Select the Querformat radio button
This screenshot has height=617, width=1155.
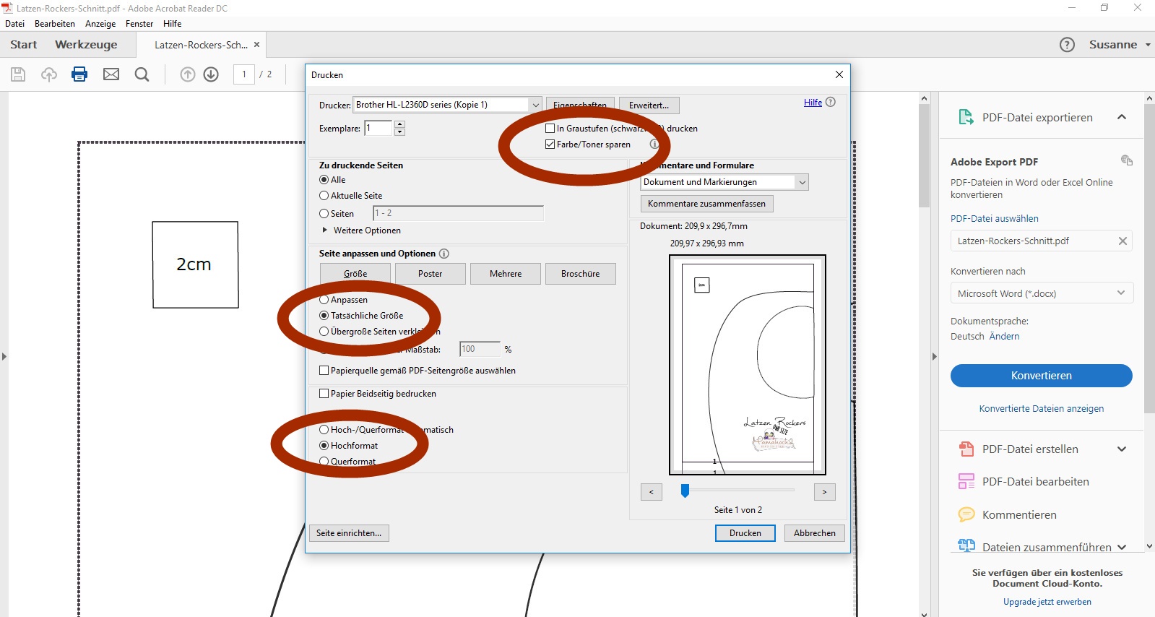[x=324, y=462]
